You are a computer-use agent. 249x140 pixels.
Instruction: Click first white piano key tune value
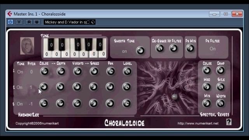pos(47,54)
